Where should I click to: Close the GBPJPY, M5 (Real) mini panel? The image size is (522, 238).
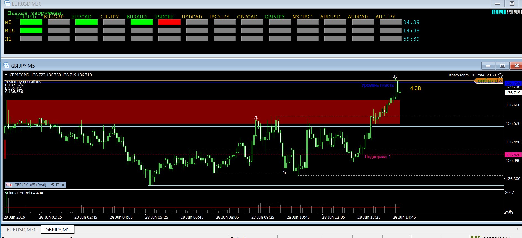63,185
